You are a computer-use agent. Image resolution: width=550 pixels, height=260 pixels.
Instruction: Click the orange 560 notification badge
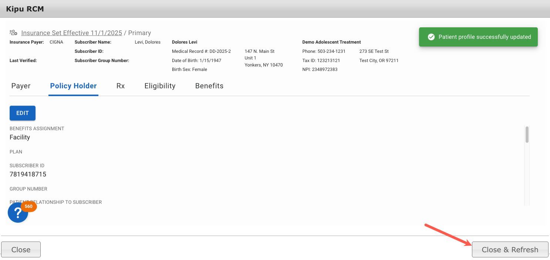(28, 206)
